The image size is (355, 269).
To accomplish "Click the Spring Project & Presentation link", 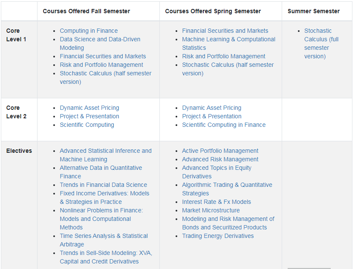I will click(x=211, y=116).
